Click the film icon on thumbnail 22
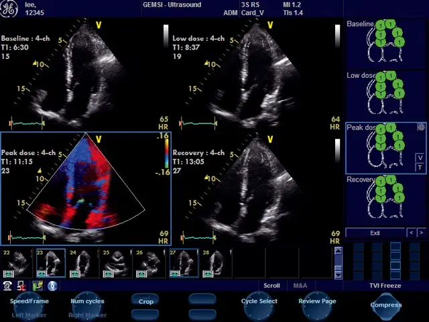 pyautogui.click(x=9, y=273)
